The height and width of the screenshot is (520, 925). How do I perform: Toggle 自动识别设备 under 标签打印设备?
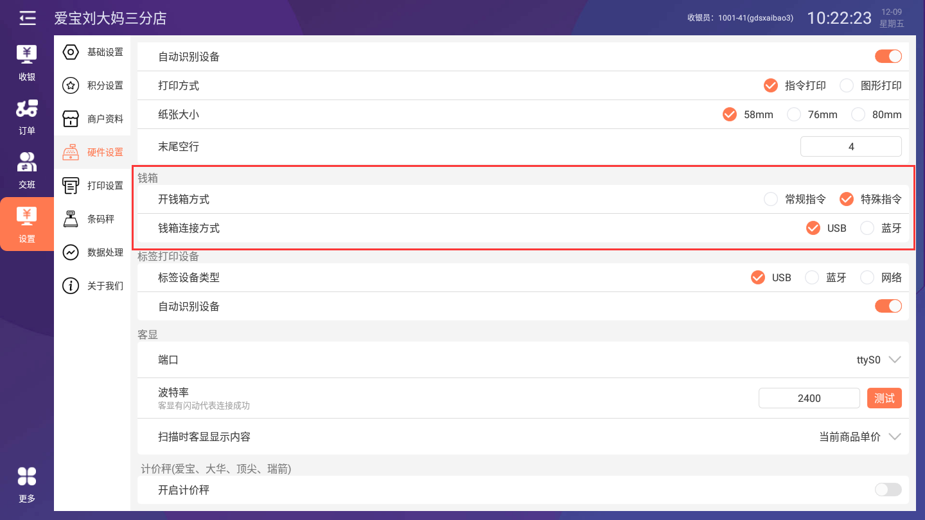(x=888, y=306)
